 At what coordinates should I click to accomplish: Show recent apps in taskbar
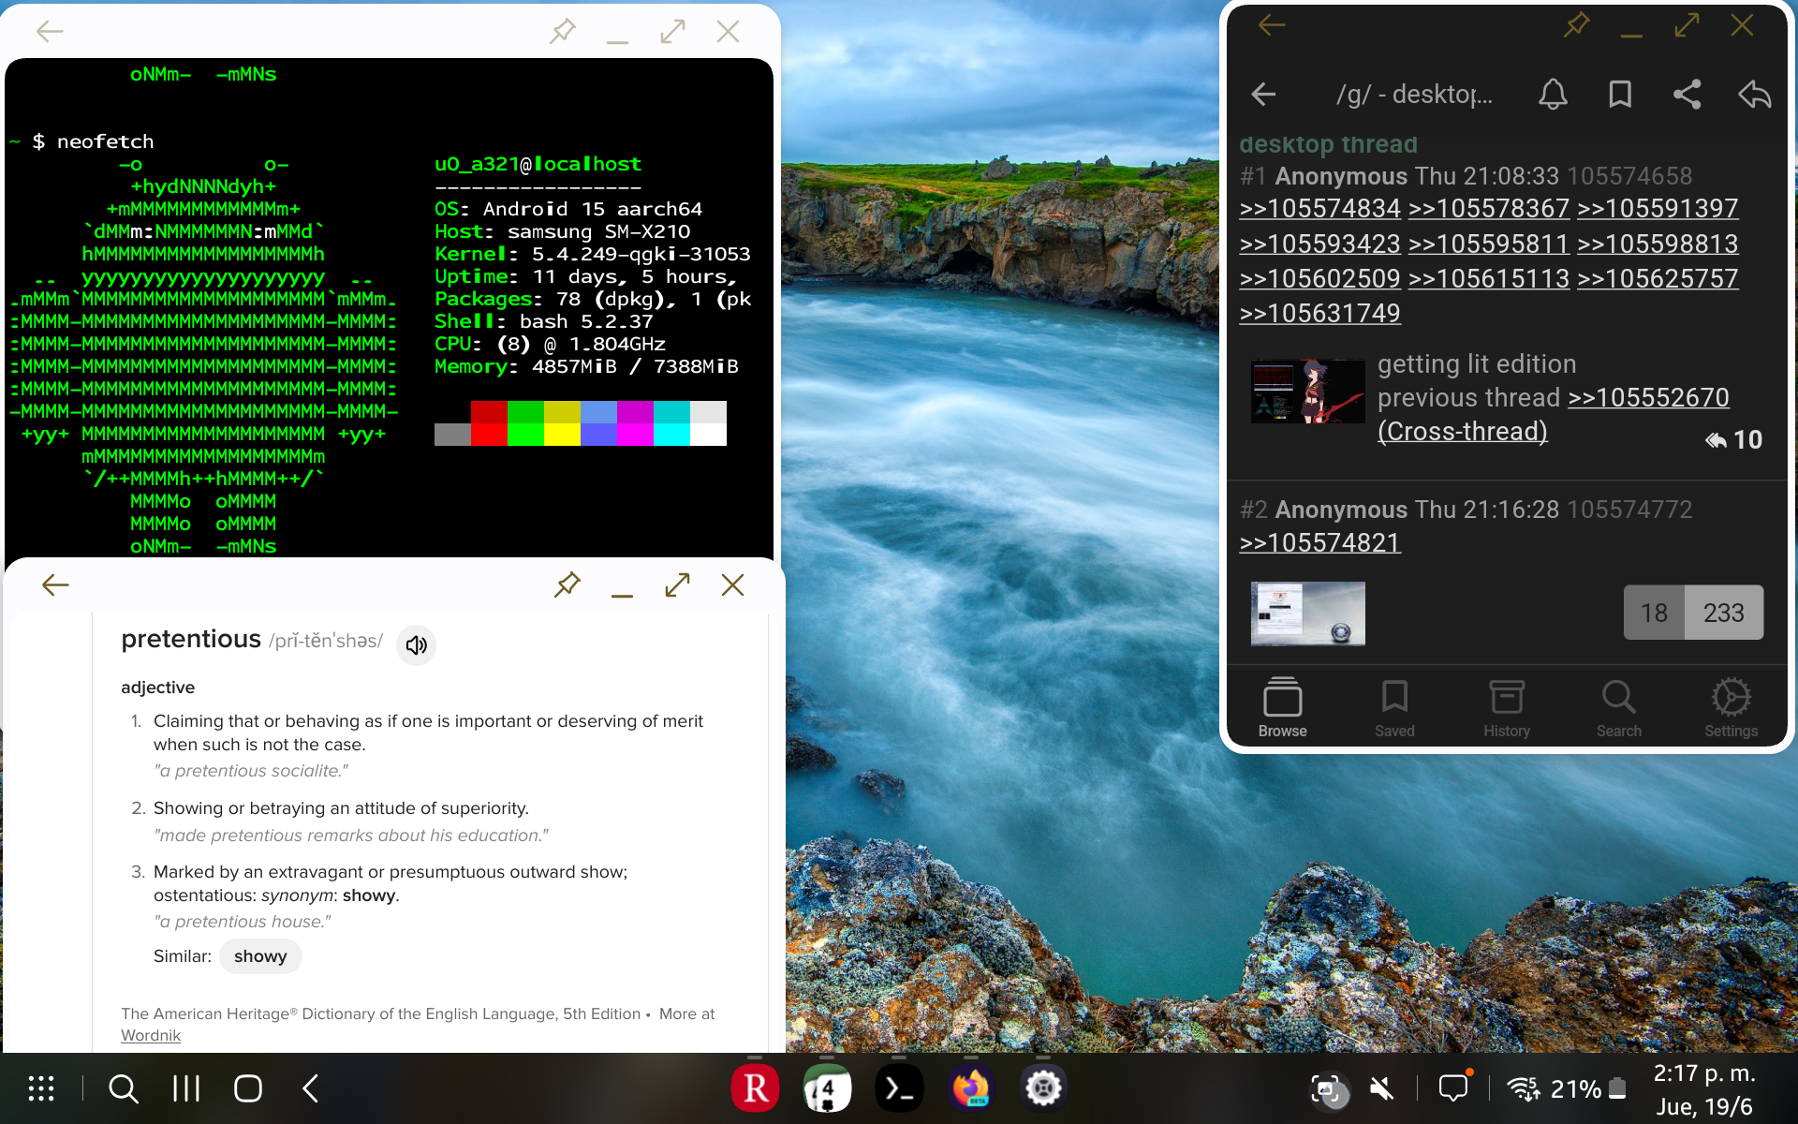click(186, 1088)
